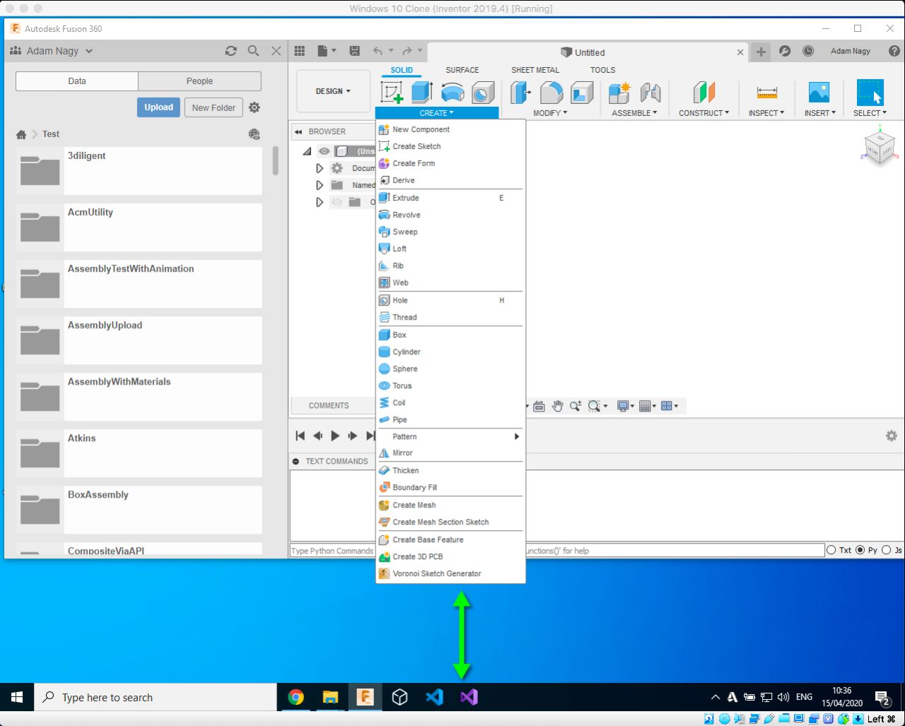Viewport: 905px width, 726px height.
Task: Click the Extrude toolbar icon
Action: click(x=422, y=93)
